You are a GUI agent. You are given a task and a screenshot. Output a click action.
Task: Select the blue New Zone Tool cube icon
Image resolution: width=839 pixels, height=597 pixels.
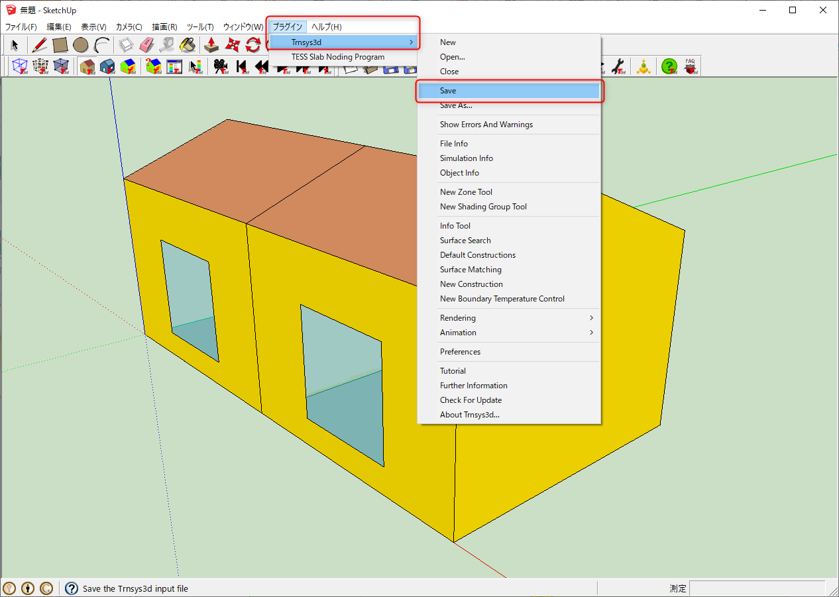coord(20,66)
